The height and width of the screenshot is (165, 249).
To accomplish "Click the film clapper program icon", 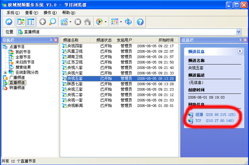I will click(x=64, y=22).
